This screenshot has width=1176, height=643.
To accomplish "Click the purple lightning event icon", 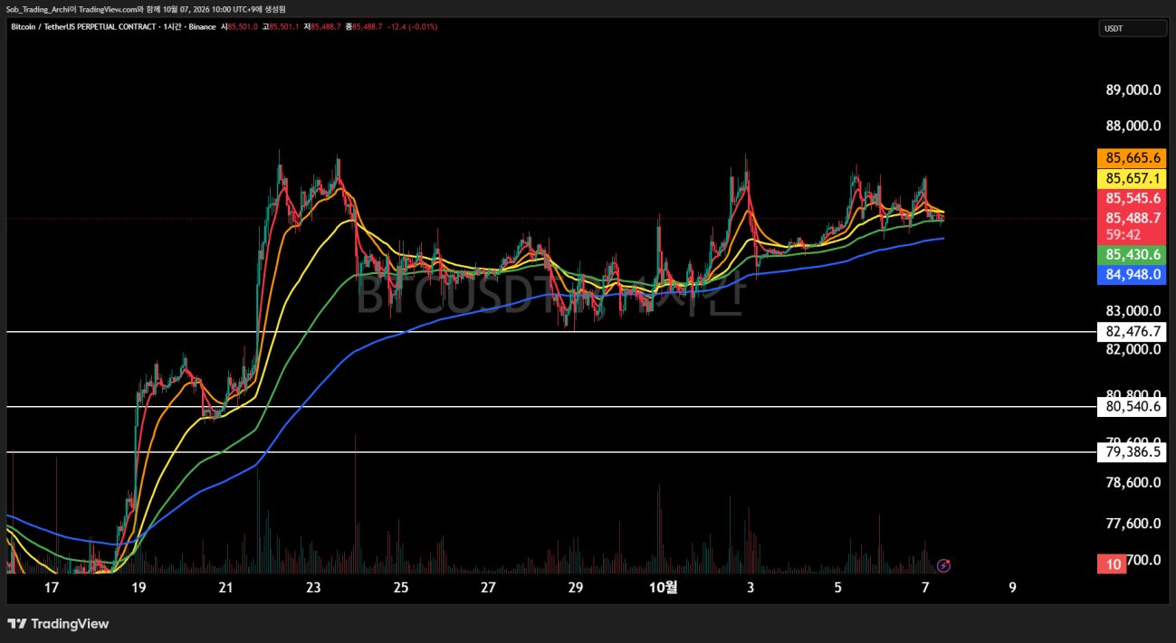I will 943,565.
